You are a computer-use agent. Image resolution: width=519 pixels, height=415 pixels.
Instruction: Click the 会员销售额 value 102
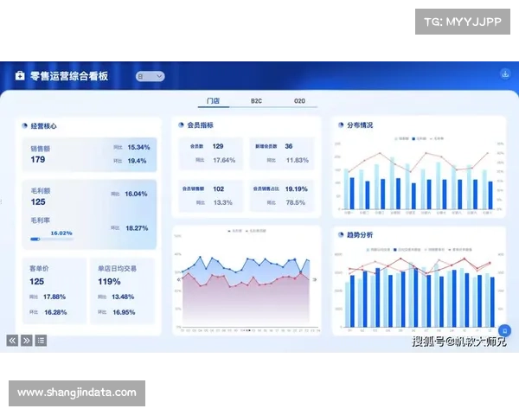pyautogui.click(x=219, y=189)
